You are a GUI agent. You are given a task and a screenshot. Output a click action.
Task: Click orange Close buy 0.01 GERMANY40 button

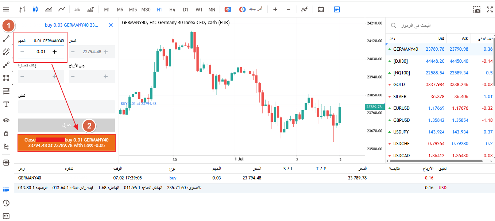point(66,143)
